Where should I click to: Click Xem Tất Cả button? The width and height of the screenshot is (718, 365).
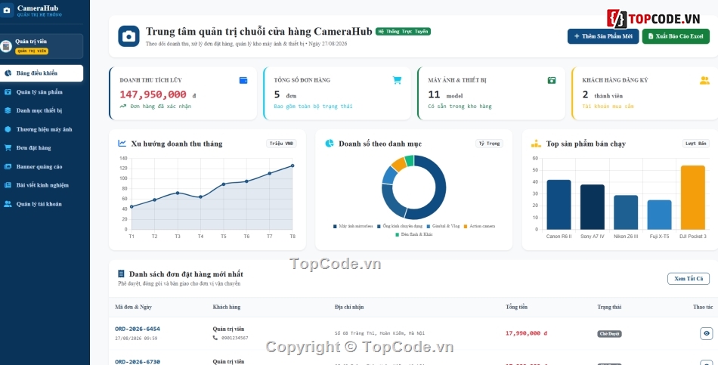689,279
